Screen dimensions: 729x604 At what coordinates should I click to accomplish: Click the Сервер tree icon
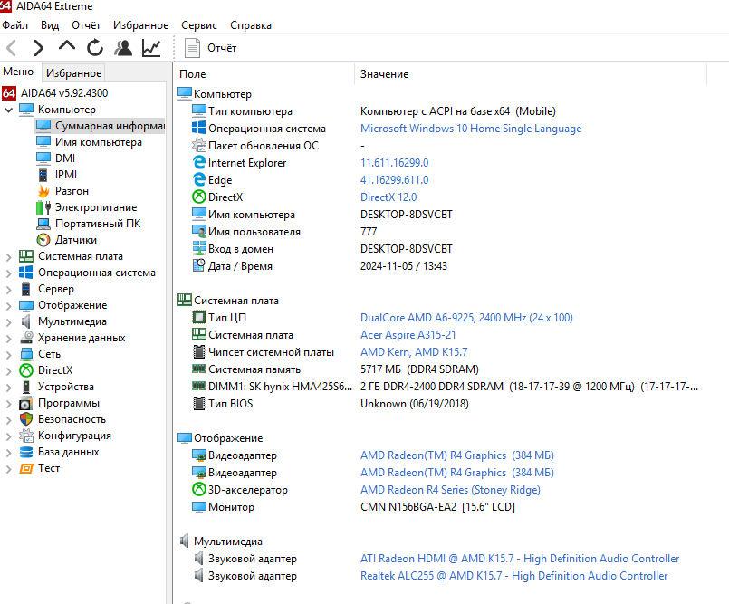(26, 289)
